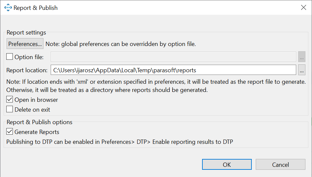
Task: Enable the Delete on exit checkbox
Action: click(10, 109)
